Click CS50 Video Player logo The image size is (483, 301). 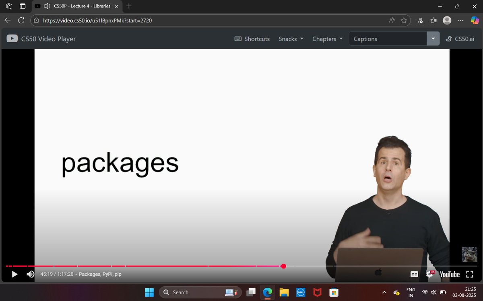[x=41, y=39]
